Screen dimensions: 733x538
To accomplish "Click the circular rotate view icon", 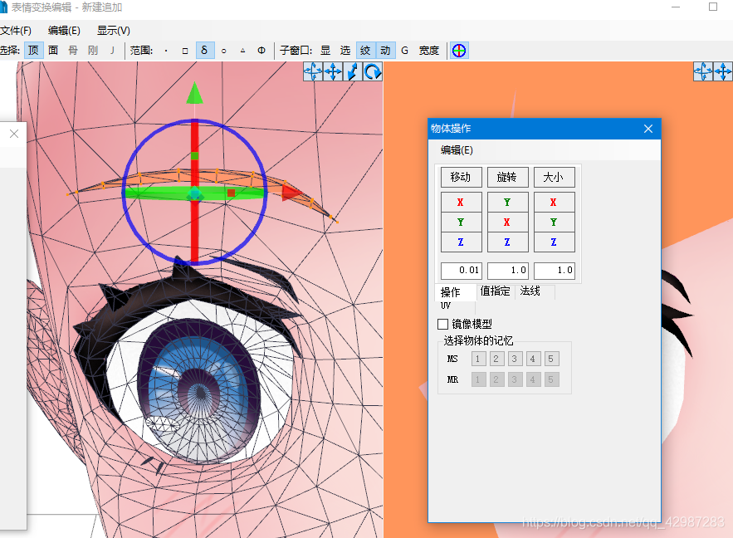I will pyautogui.click(x=371, y=71).
